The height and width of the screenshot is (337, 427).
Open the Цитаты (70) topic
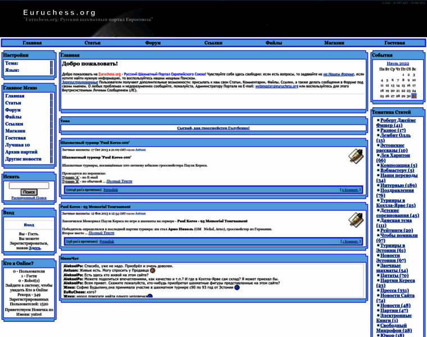click(x=394, y=275)
